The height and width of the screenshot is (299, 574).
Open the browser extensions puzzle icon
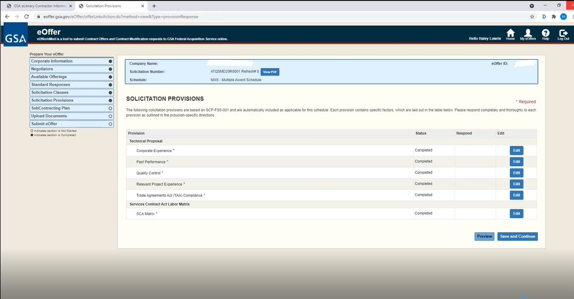[553, 16]
